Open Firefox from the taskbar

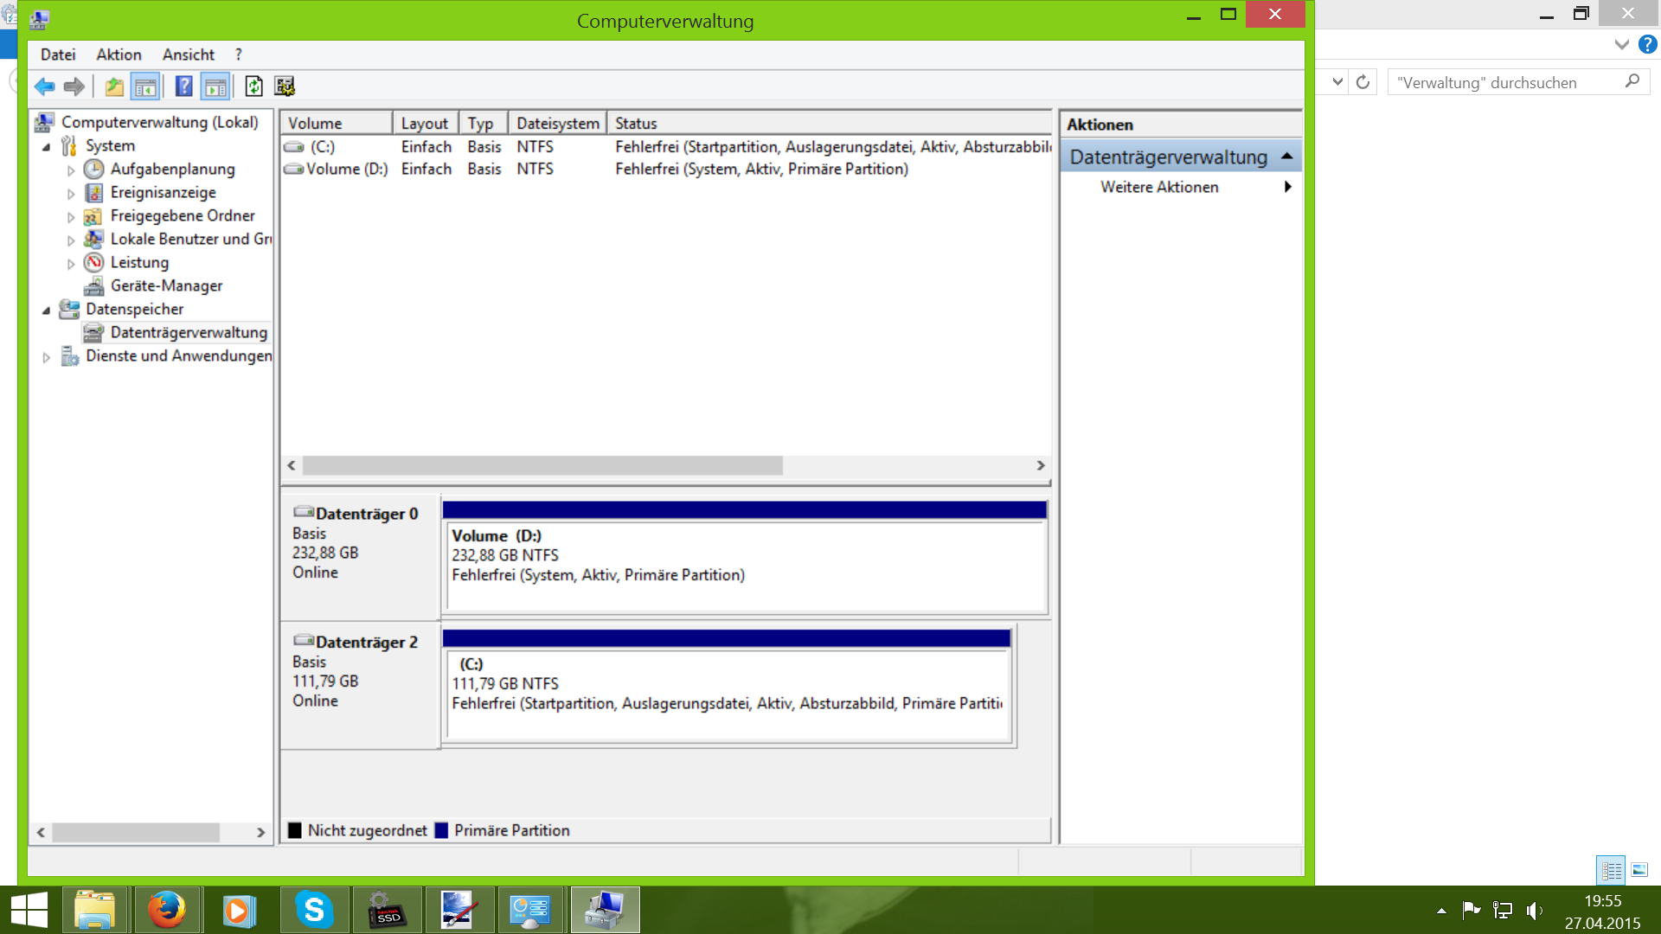point(167,910)
